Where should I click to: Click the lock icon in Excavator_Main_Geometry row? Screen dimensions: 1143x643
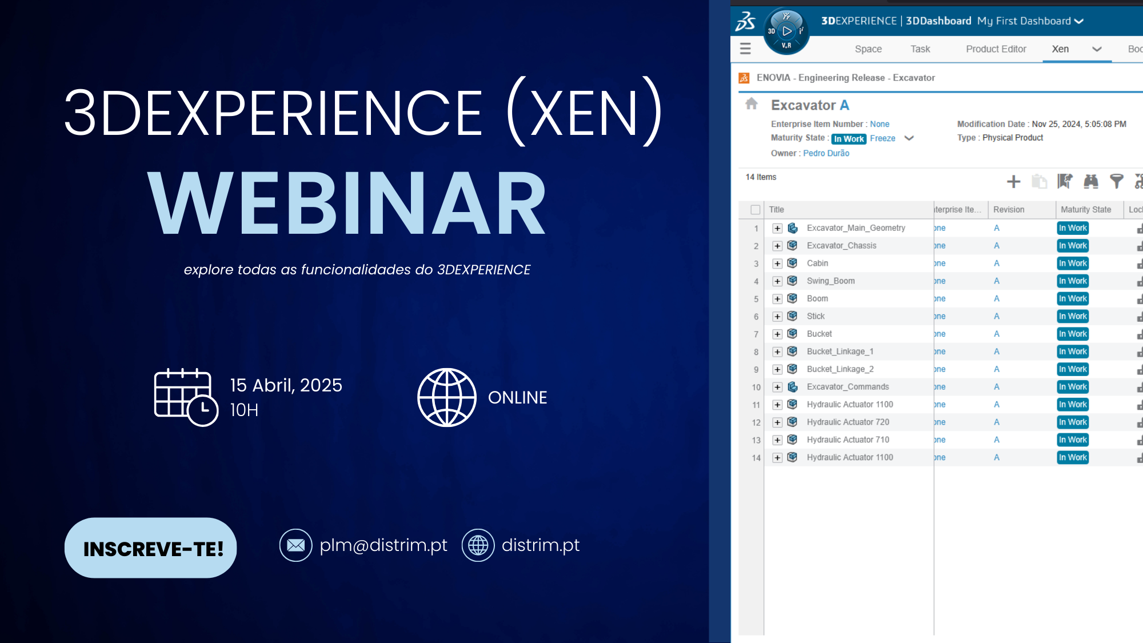click(x=1140, y=229)
